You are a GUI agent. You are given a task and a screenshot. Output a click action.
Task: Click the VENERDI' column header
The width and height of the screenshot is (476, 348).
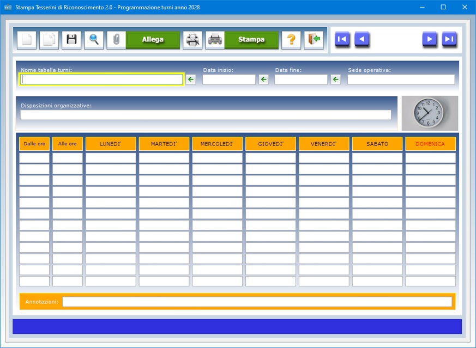324,144
